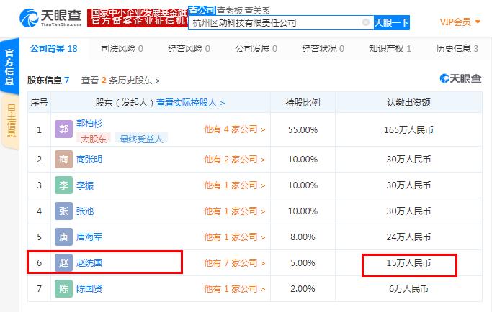492x312 pixels.
Task: Select the 官方信息 side tab
Action: 9,66
